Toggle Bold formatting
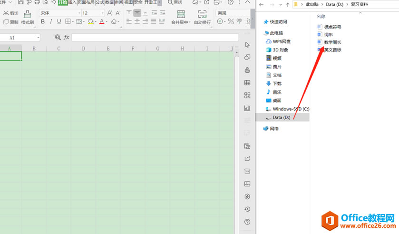 (x=43, y=21)
